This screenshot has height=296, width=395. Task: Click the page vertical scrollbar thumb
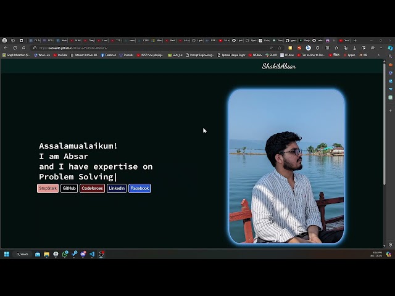point(384,124)
